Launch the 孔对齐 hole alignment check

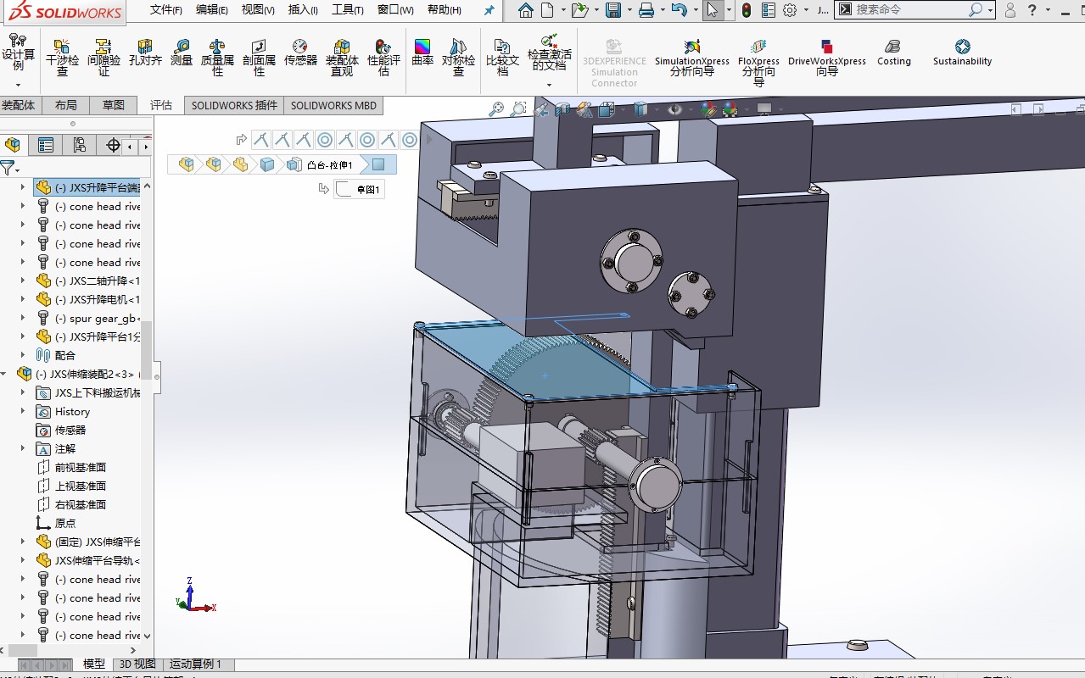(x=145, y=53)
